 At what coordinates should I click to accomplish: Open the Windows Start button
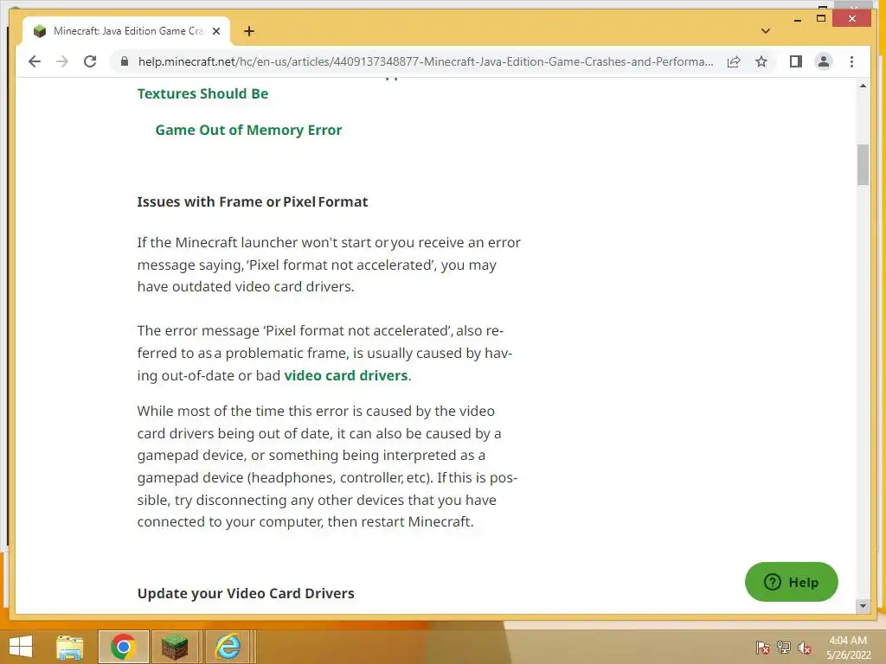tap(22, 647)
